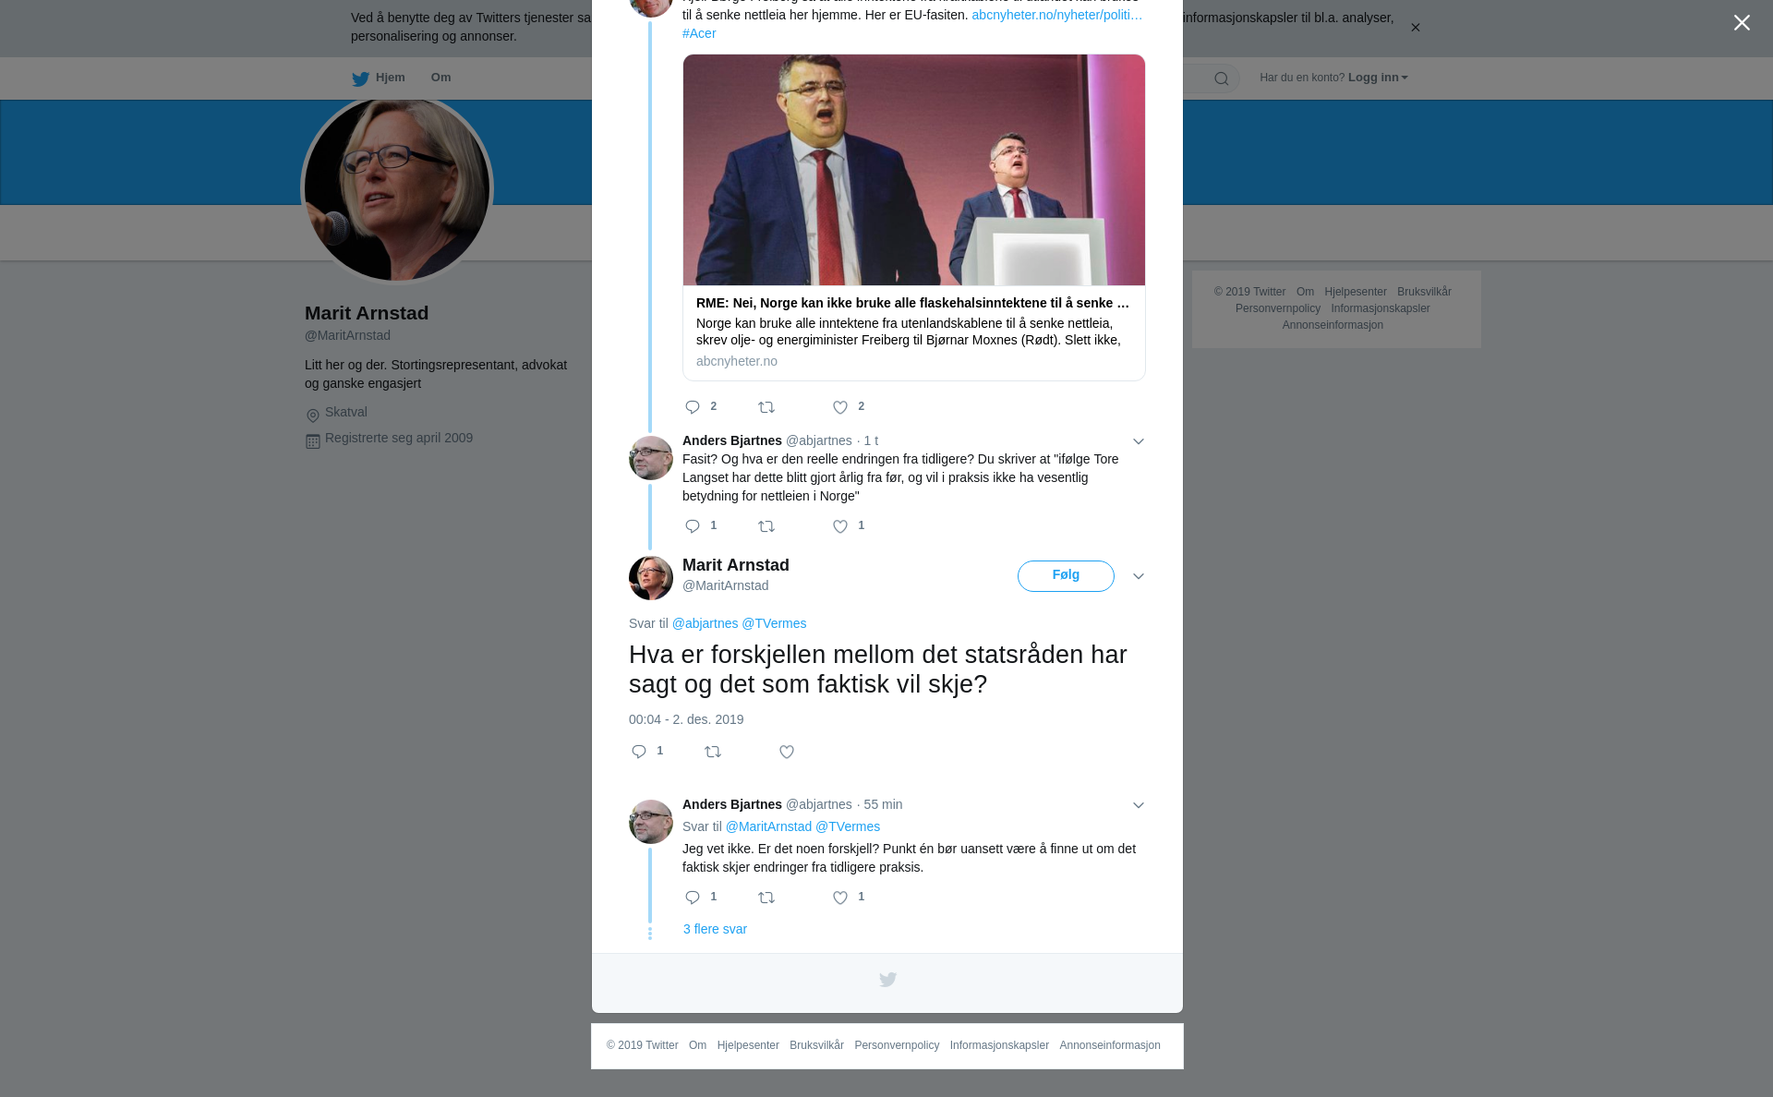Open the Hjem tab
Viewport: 1773px width, 1097px height.
pyautogui.click(x=379, y=78)
